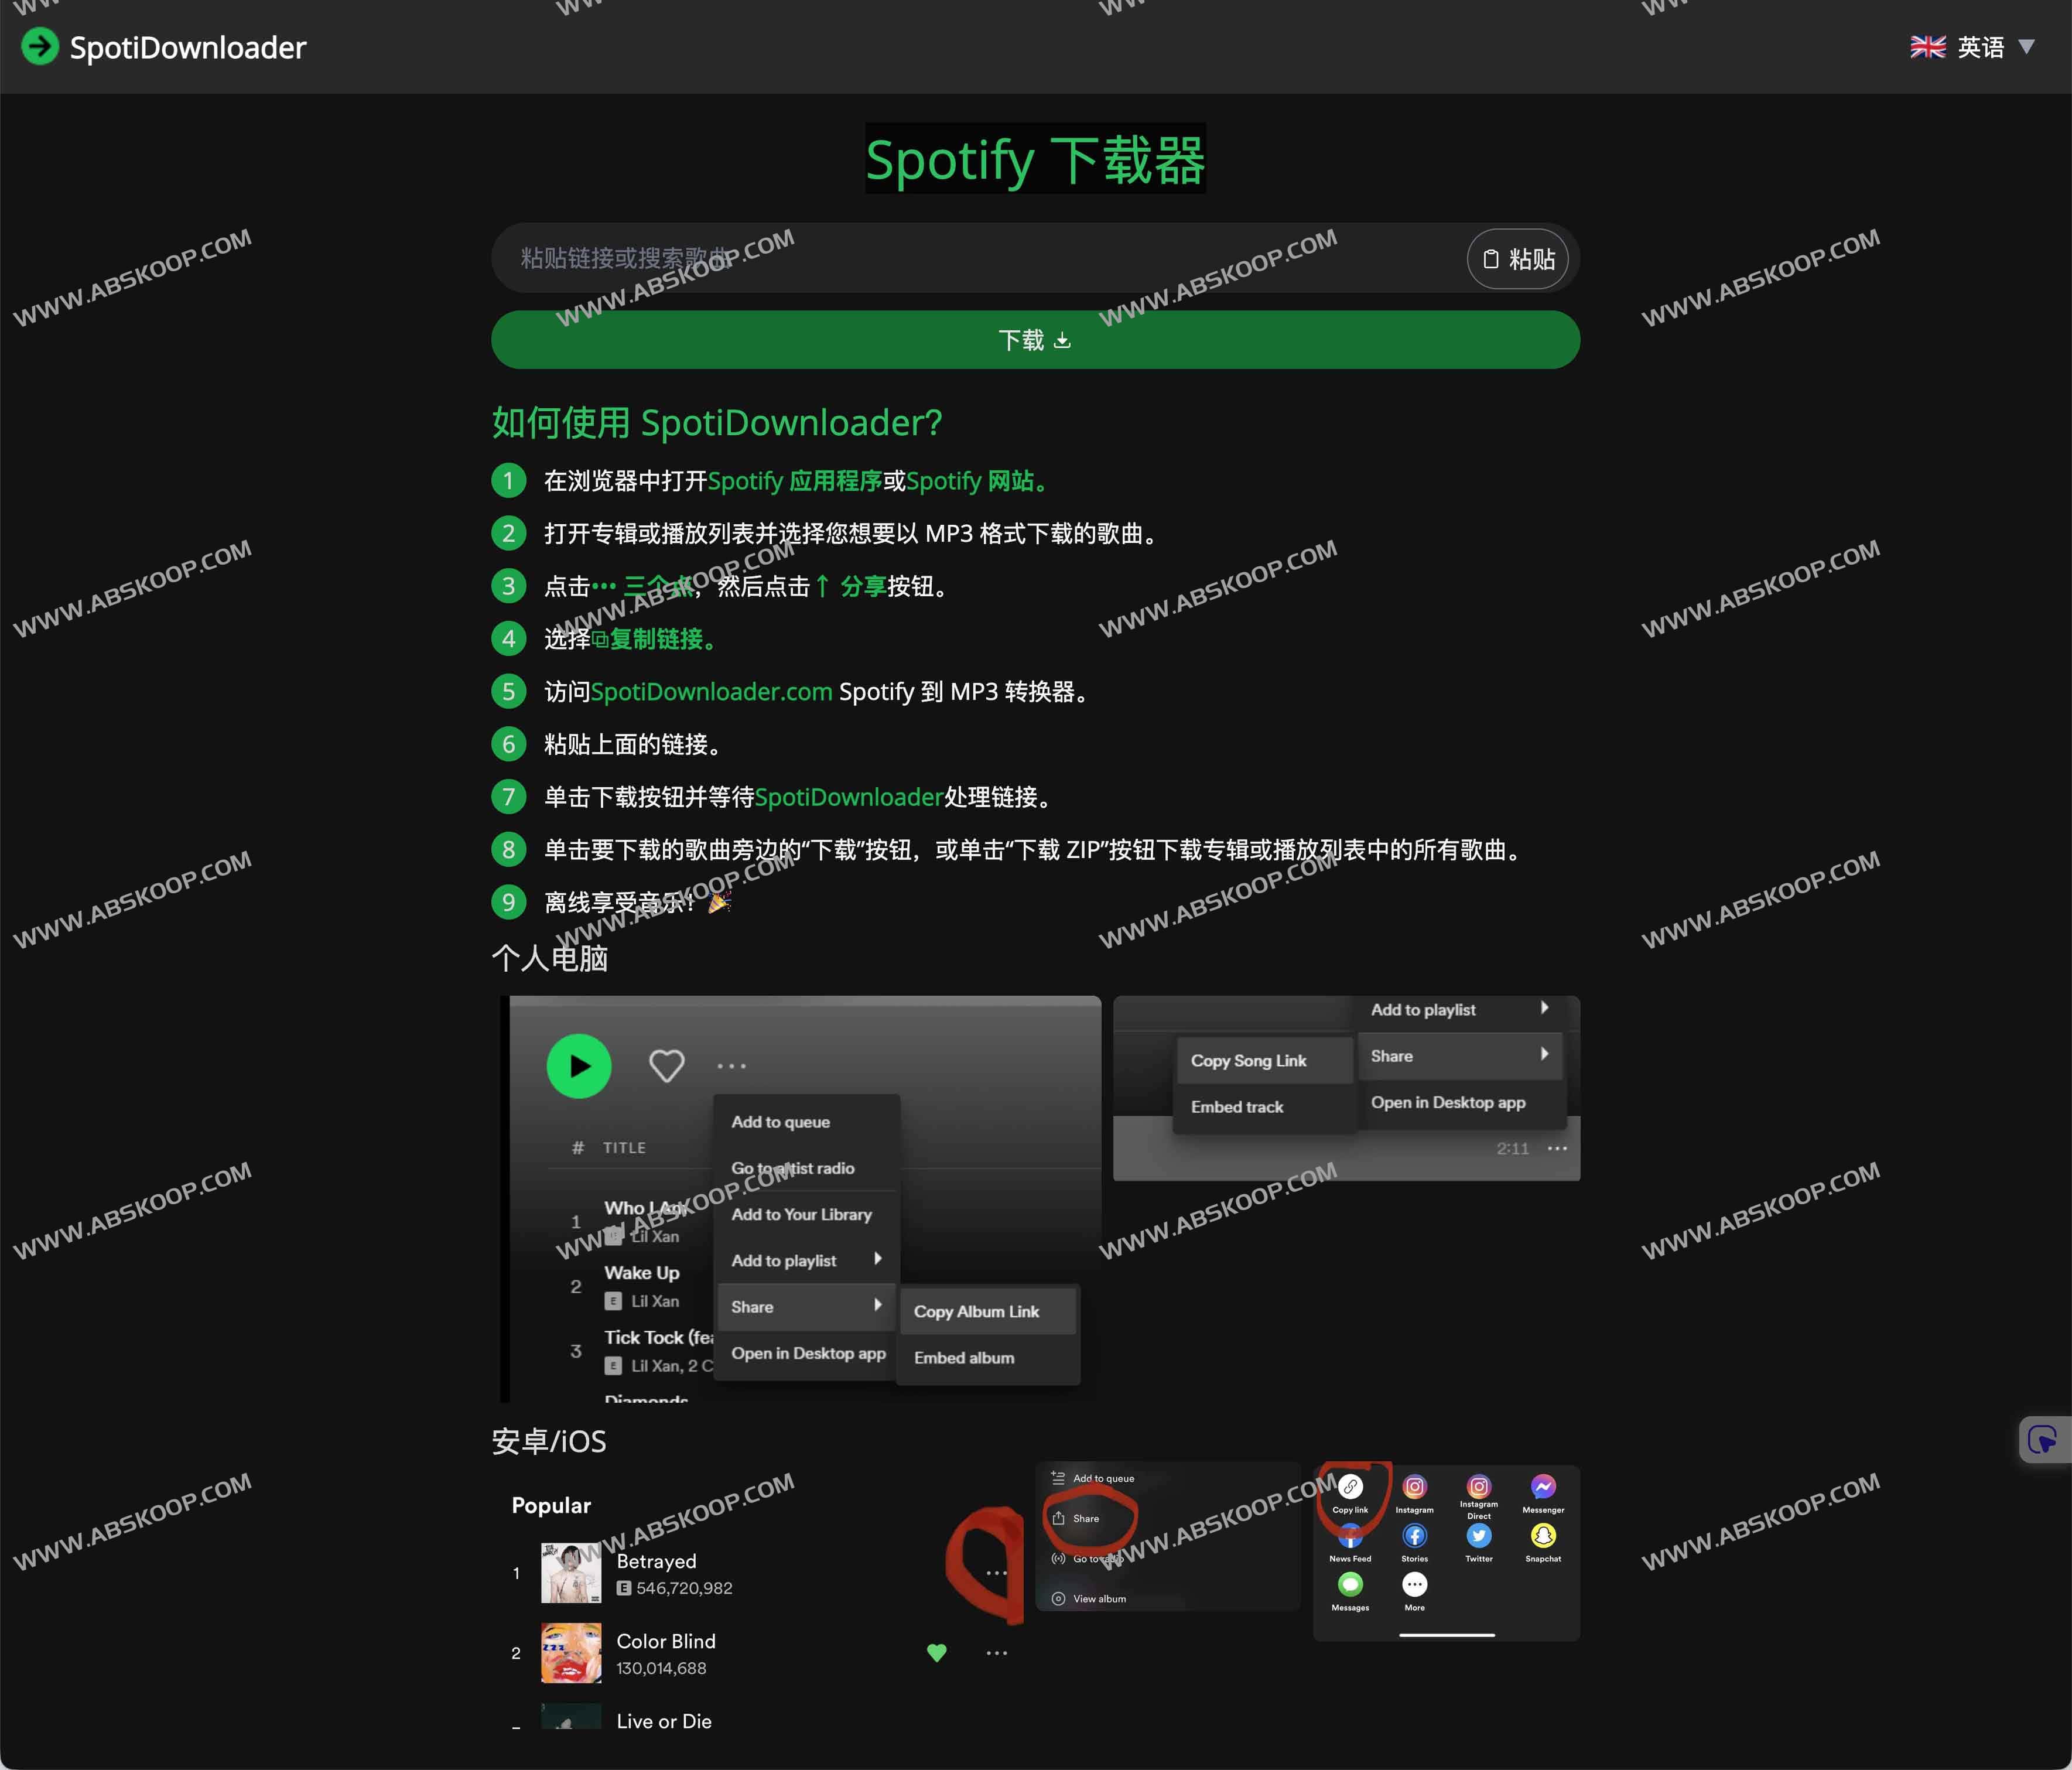Image resolution: width=2072 pixels, height=1770 pixels.
Task: Click the 个人电脑 section heading
Action: click(550, 958)
